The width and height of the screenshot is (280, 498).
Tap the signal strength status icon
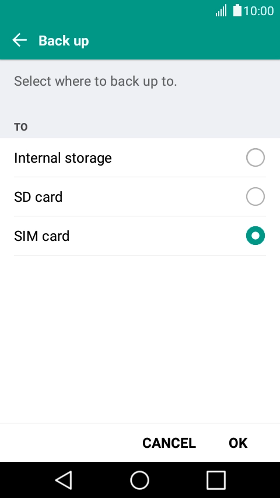(221, 10)
